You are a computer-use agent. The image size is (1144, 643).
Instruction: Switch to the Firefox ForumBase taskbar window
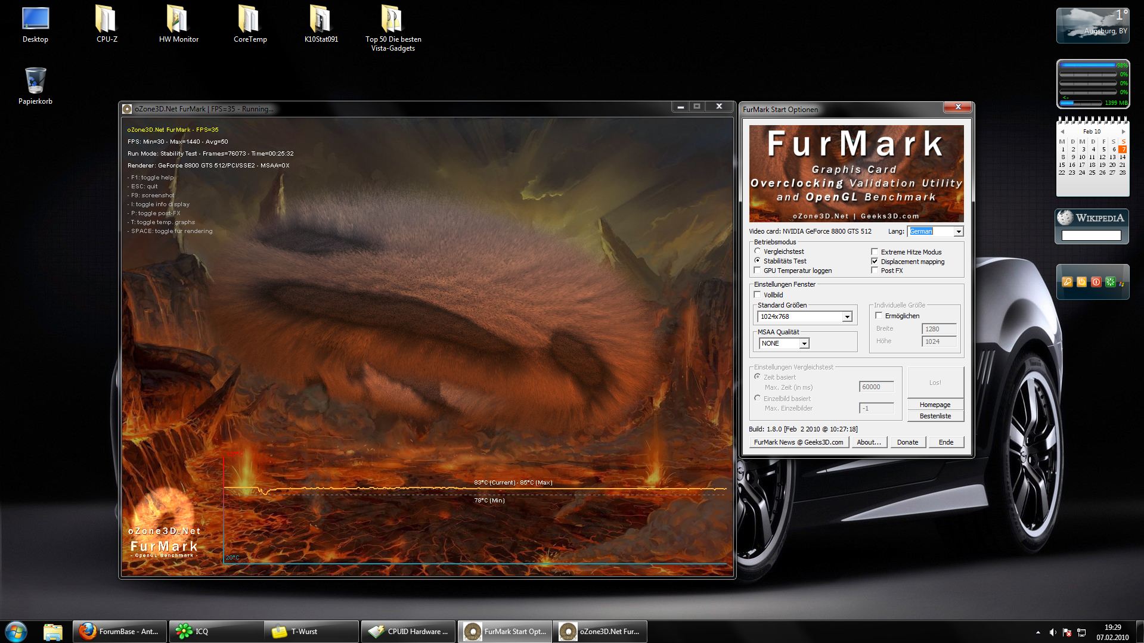[x=120, y=631]
